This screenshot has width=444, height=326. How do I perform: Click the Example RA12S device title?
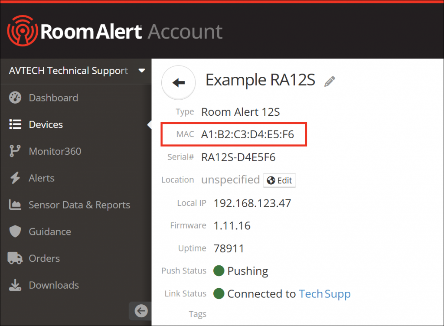tap(260, 80)
